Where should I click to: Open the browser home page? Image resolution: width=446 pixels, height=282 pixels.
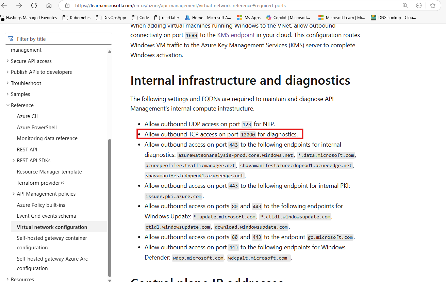click(x=49, y=5)
